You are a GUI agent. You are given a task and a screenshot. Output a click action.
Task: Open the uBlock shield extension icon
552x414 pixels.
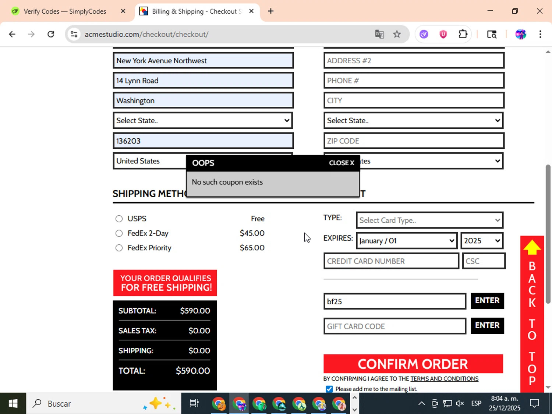coord(443,34)
